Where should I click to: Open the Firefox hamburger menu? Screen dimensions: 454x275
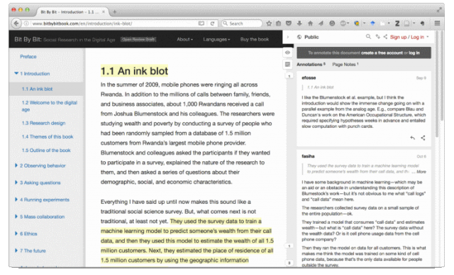[437, 23]
